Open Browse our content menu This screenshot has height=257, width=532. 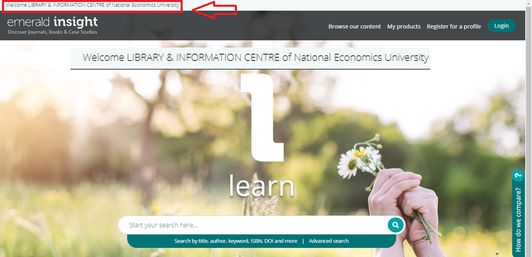coord(354,26)
